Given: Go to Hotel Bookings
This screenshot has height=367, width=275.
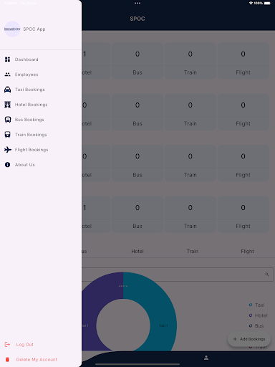Looking at the screenshot, I should (x=41, y=105).
